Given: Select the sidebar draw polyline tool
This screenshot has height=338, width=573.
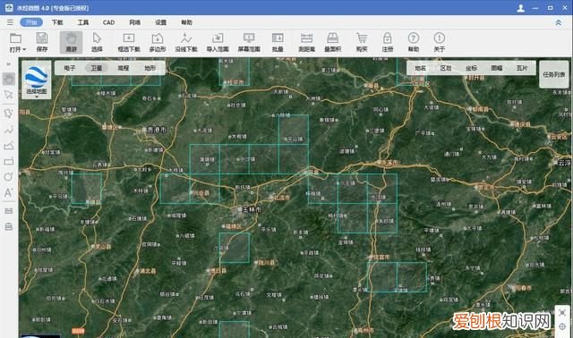Looking at the screenshot, I should click(9, 130).
